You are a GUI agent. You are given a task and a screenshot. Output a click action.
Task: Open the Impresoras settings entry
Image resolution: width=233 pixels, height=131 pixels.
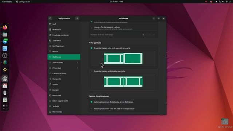point(64,112)
